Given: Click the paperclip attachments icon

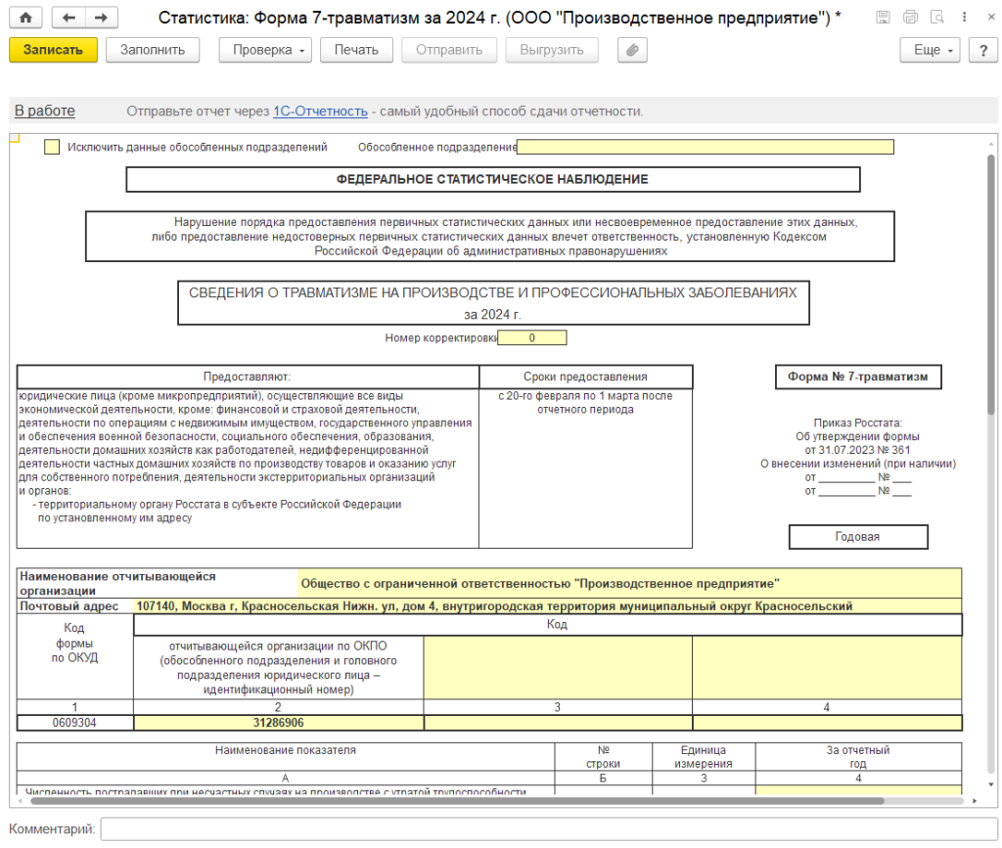Looking at the screenshot, I should tap(632, 50).
